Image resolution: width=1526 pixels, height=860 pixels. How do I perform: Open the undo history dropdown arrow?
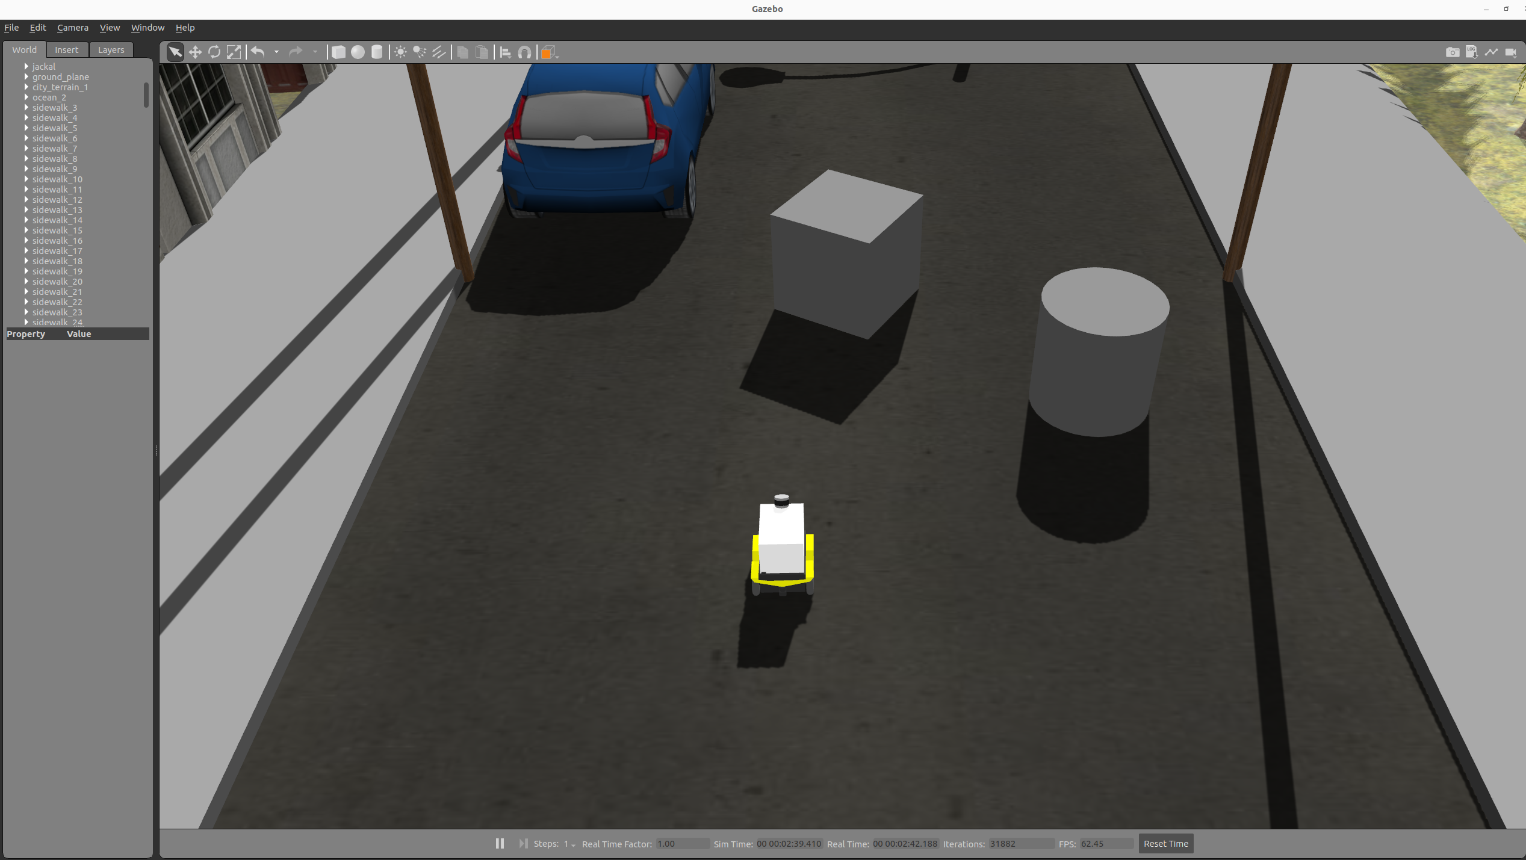pyautogui.click(x=276, y=52)
